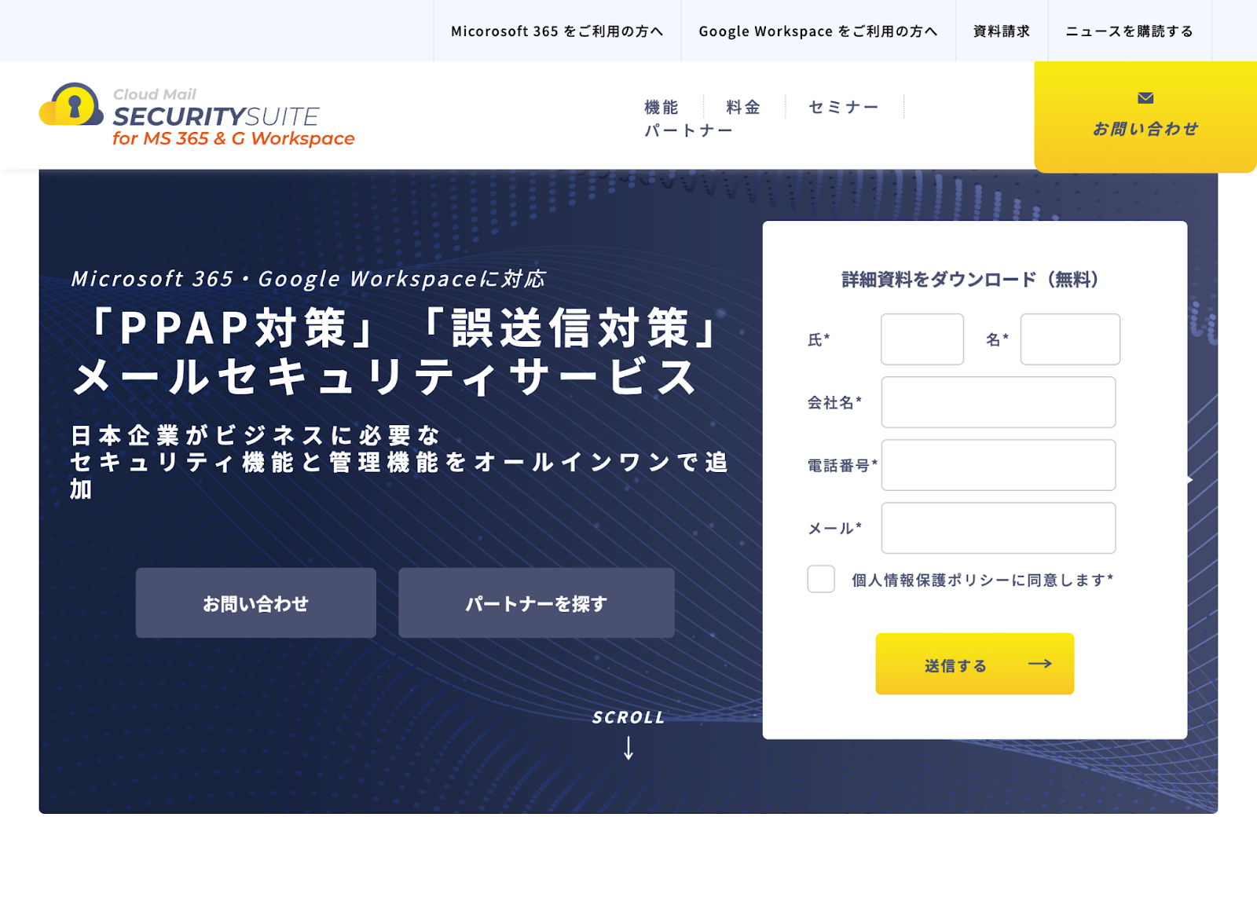Click the SCROLL label text
Image resolution: width=1257 pixels, height=901 pixels.
click(628, 717)
